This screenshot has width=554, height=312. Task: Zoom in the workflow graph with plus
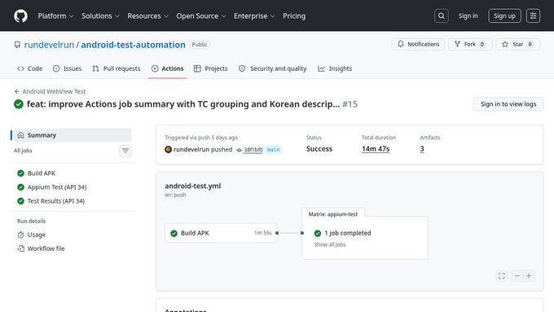[529, 276]
